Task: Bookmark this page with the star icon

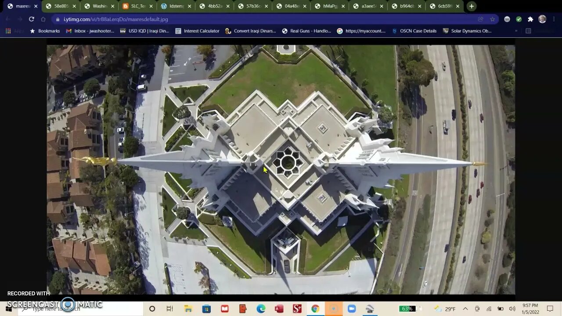Action: (492, 19)
